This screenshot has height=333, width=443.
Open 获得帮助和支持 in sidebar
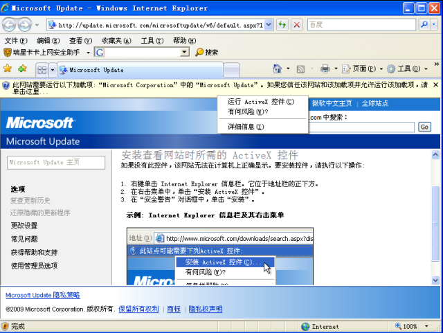[34, 252]
